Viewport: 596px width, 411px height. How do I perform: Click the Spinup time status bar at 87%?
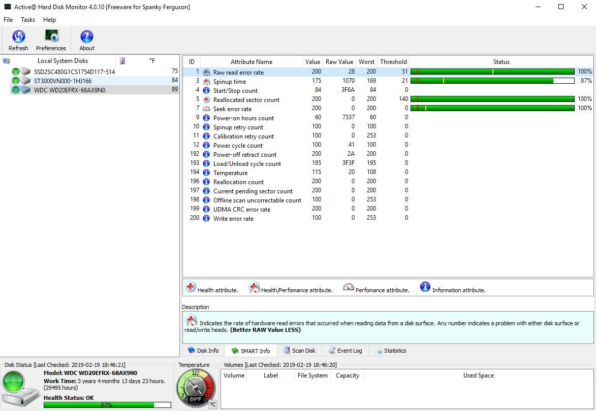492,81
